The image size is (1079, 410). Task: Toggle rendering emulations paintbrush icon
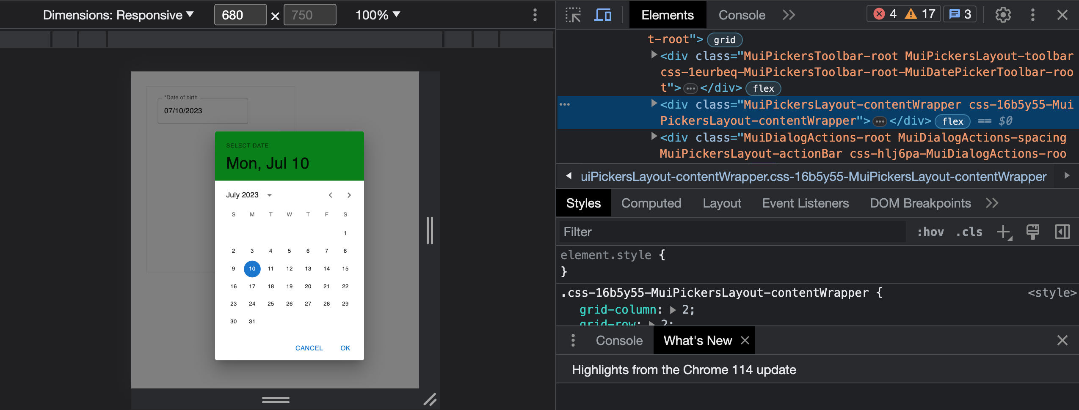(x=1032, y=232)
